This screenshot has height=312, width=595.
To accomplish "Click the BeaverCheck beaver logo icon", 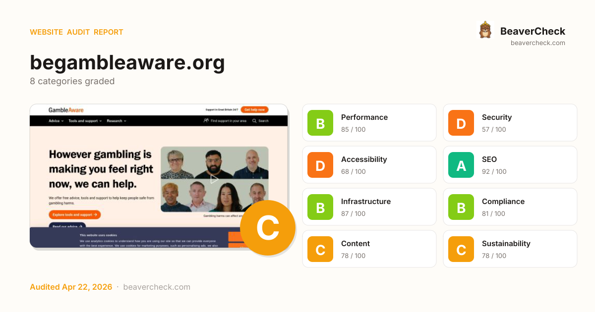I will [485, 30].
